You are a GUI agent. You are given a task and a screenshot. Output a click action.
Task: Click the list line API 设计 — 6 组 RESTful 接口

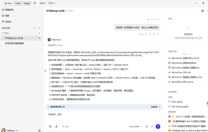coord(81,82)
